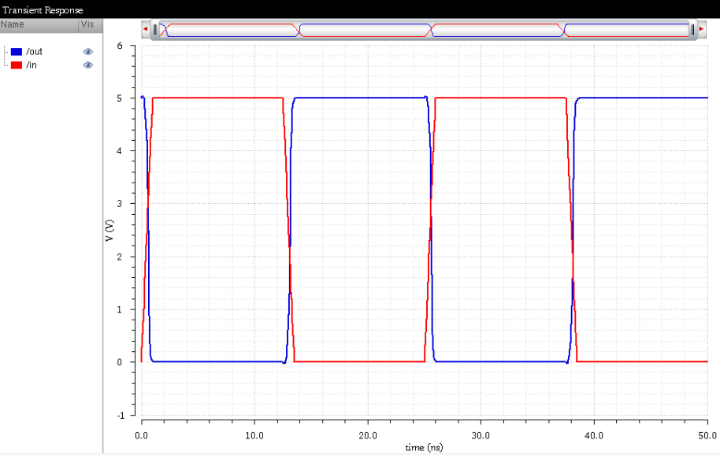Select the /out signal name in list

tap(34, 51)
